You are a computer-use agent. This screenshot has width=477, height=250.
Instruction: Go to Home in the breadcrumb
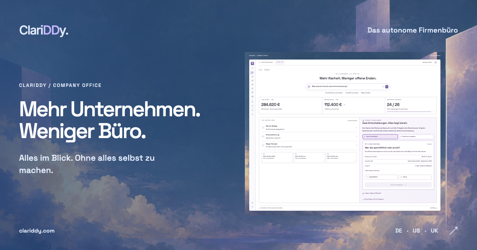click(x=260, y=70)
